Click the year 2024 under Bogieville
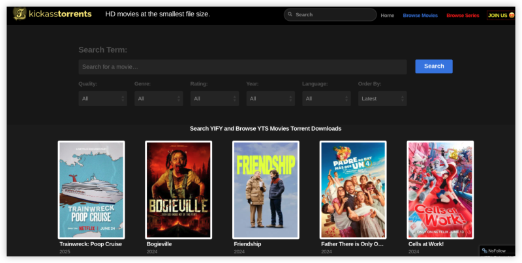 click(152, 252)
